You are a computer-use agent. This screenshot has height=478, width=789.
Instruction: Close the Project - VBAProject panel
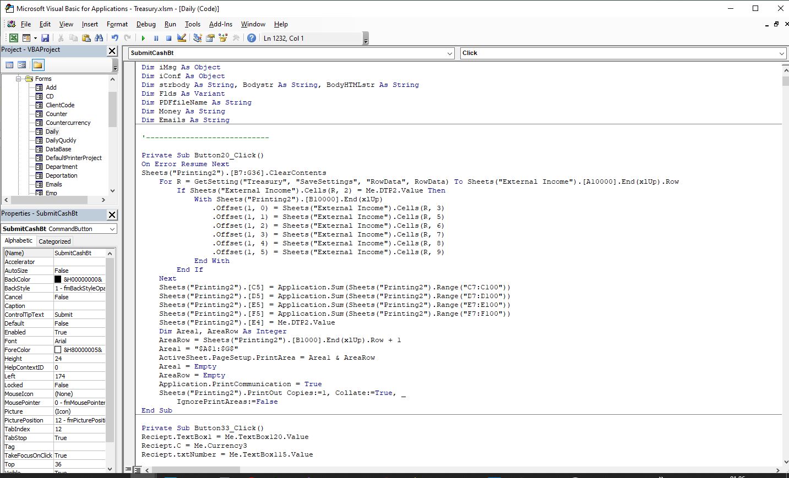(x=112, y=51)
